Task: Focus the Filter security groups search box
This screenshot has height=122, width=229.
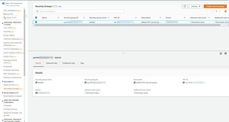Action: (x=80, y=11)
